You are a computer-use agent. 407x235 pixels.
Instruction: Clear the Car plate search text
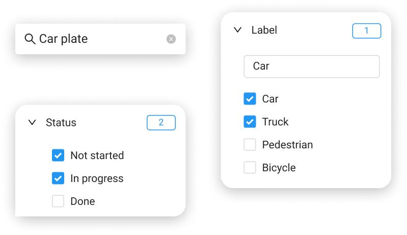pyautogui.click(x=171, y=39)
